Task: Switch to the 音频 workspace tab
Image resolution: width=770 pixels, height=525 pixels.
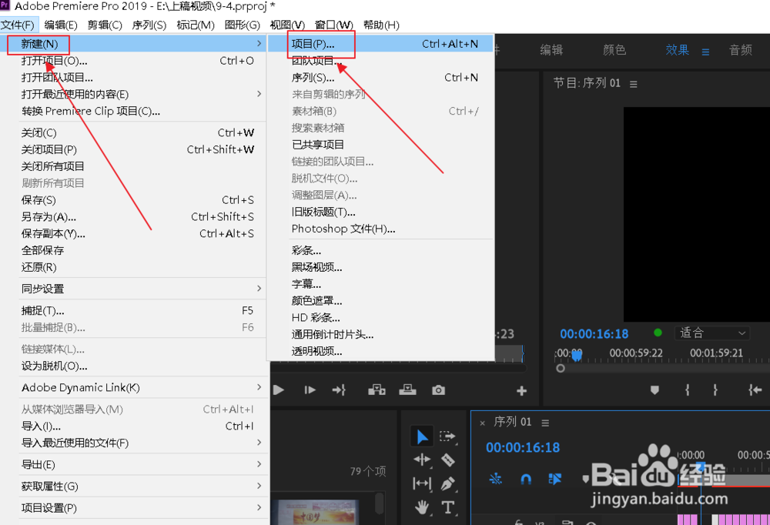Action: pos(741,49)
